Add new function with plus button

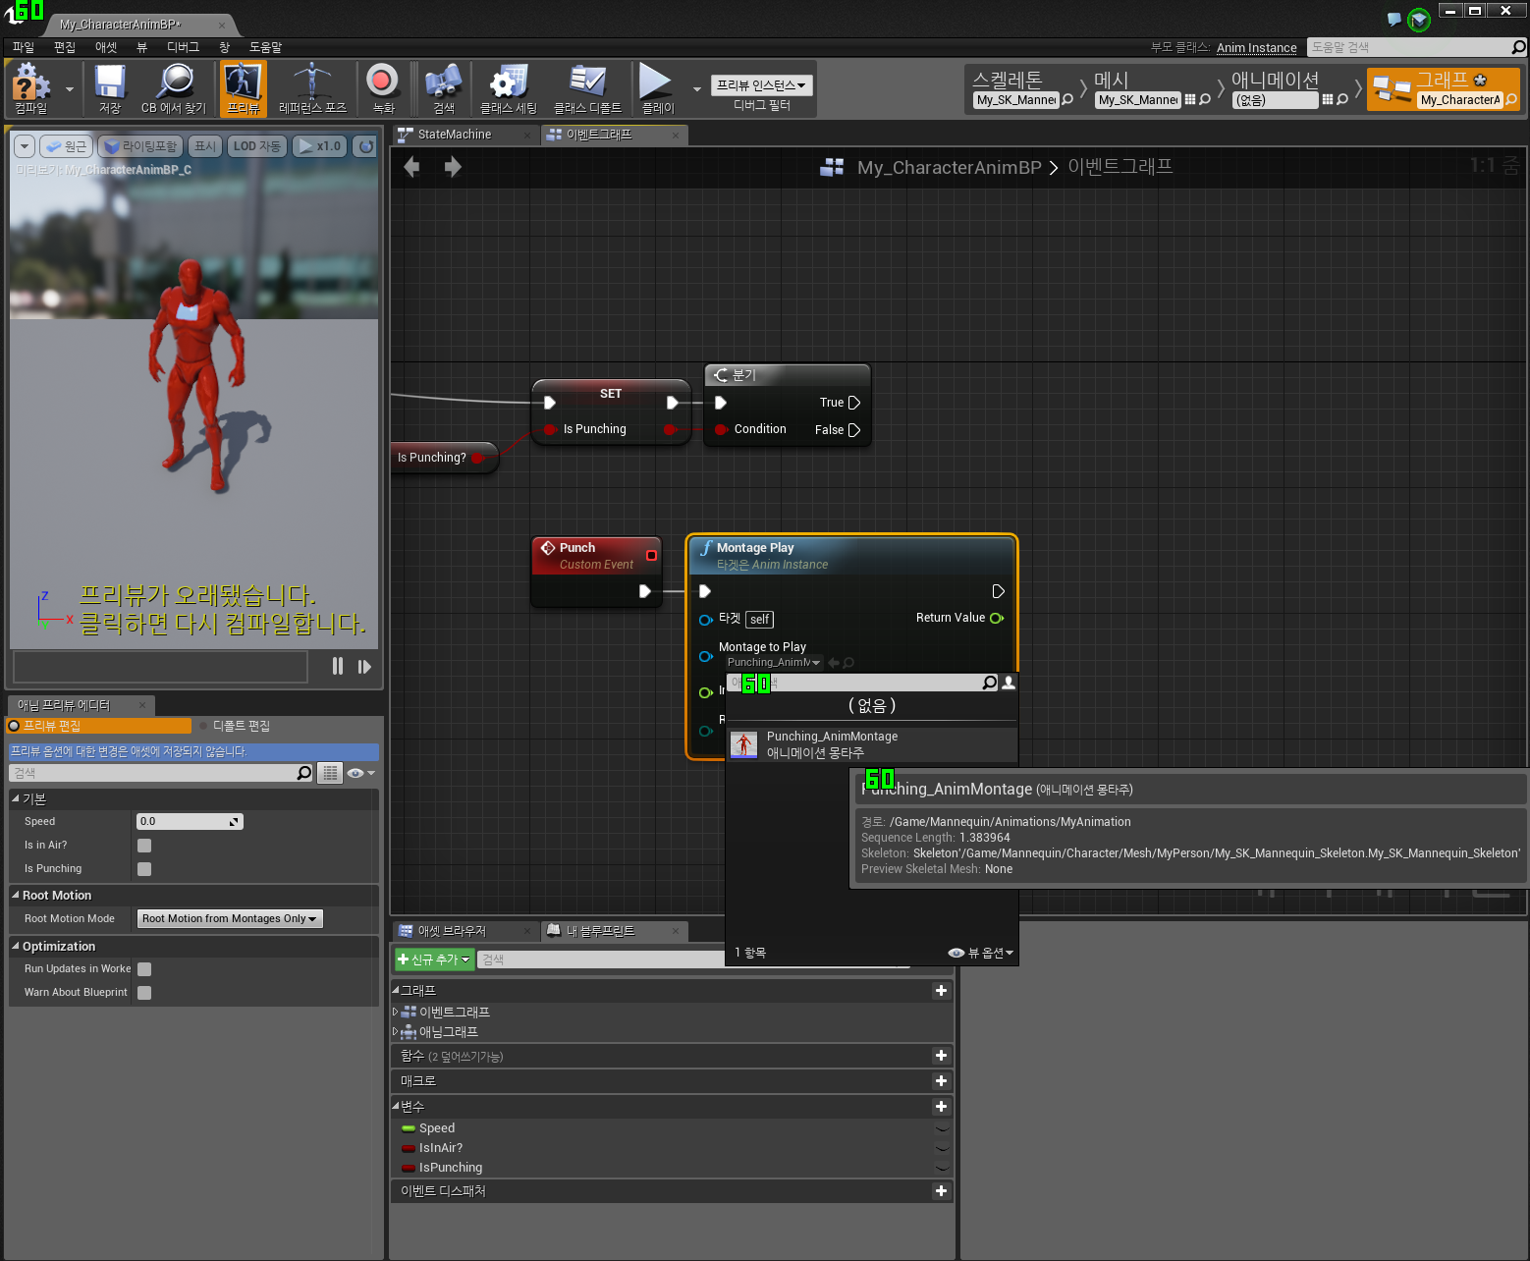(941, 1055)
